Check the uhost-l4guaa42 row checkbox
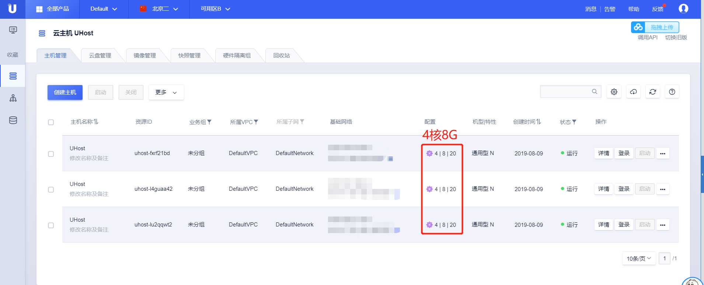The width and height of the screenshot is (704, 285). pos(51,190)
